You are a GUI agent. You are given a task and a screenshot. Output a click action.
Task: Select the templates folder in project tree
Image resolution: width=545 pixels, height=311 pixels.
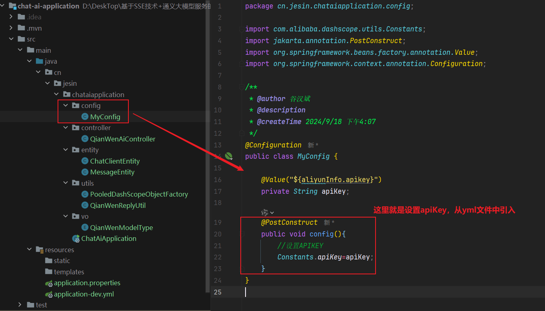(69, 272)
